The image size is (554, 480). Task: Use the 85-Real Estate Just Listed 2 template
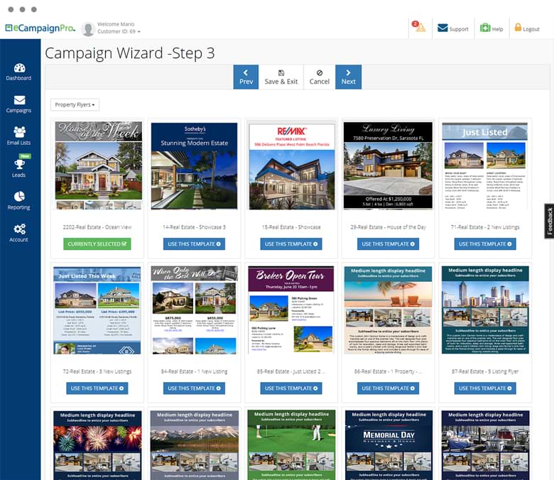coord(291,388)
